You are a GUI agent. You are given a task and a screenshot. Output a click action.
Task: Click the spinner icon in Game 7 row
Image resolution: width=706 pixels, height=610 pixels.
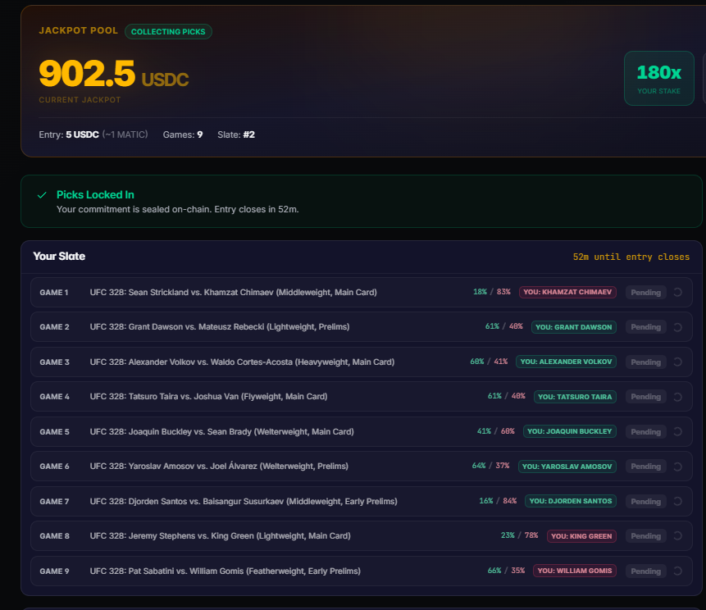[x=677, y=501]
